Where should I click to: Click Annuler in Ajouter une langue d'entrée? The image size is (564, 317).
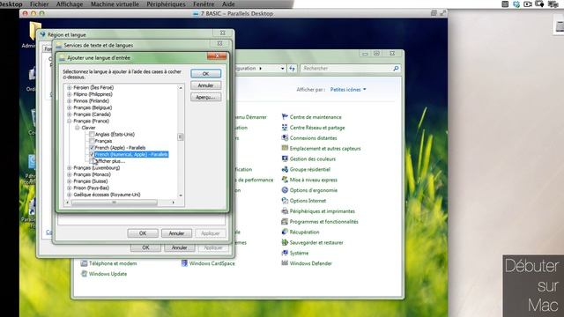point(205,85)
